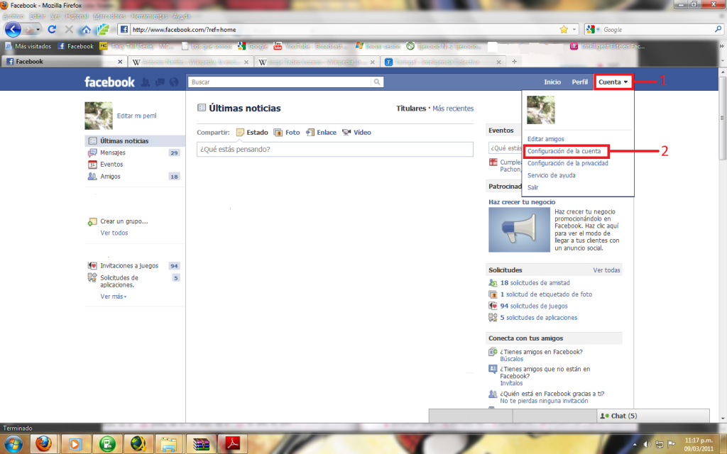
Task: Click the Firefox back arrow button
Action: [x=13, y=30]
